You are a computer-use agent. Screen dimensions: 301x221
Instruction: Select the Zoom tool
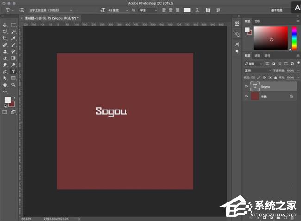(x=13, y=84)
